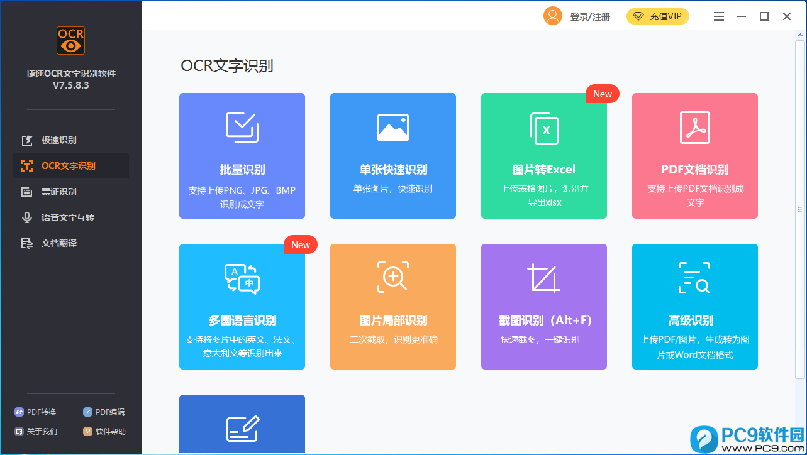Click the 'OCR文字识别' page heading
This screenshot has height=455, width=807.
pos(227,65)
